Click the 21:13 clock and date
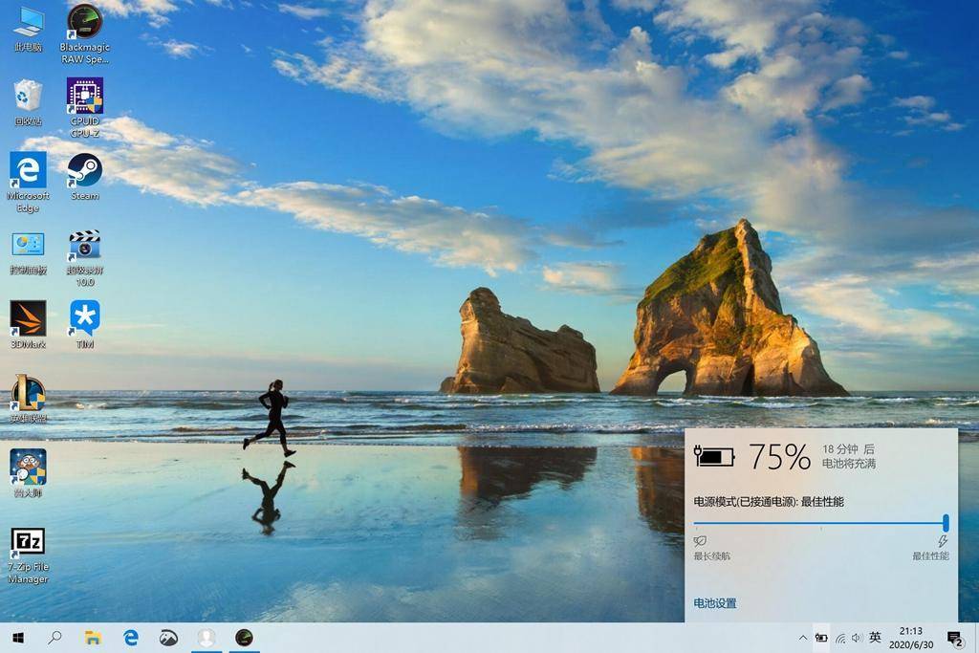This screenshot has width=979, height=653. point(911,638)
